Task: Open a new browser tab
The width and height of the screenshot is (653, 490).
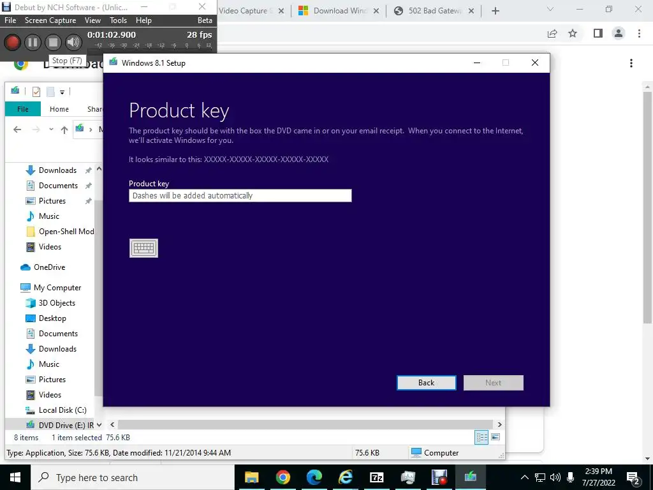Action: (495, 11)
